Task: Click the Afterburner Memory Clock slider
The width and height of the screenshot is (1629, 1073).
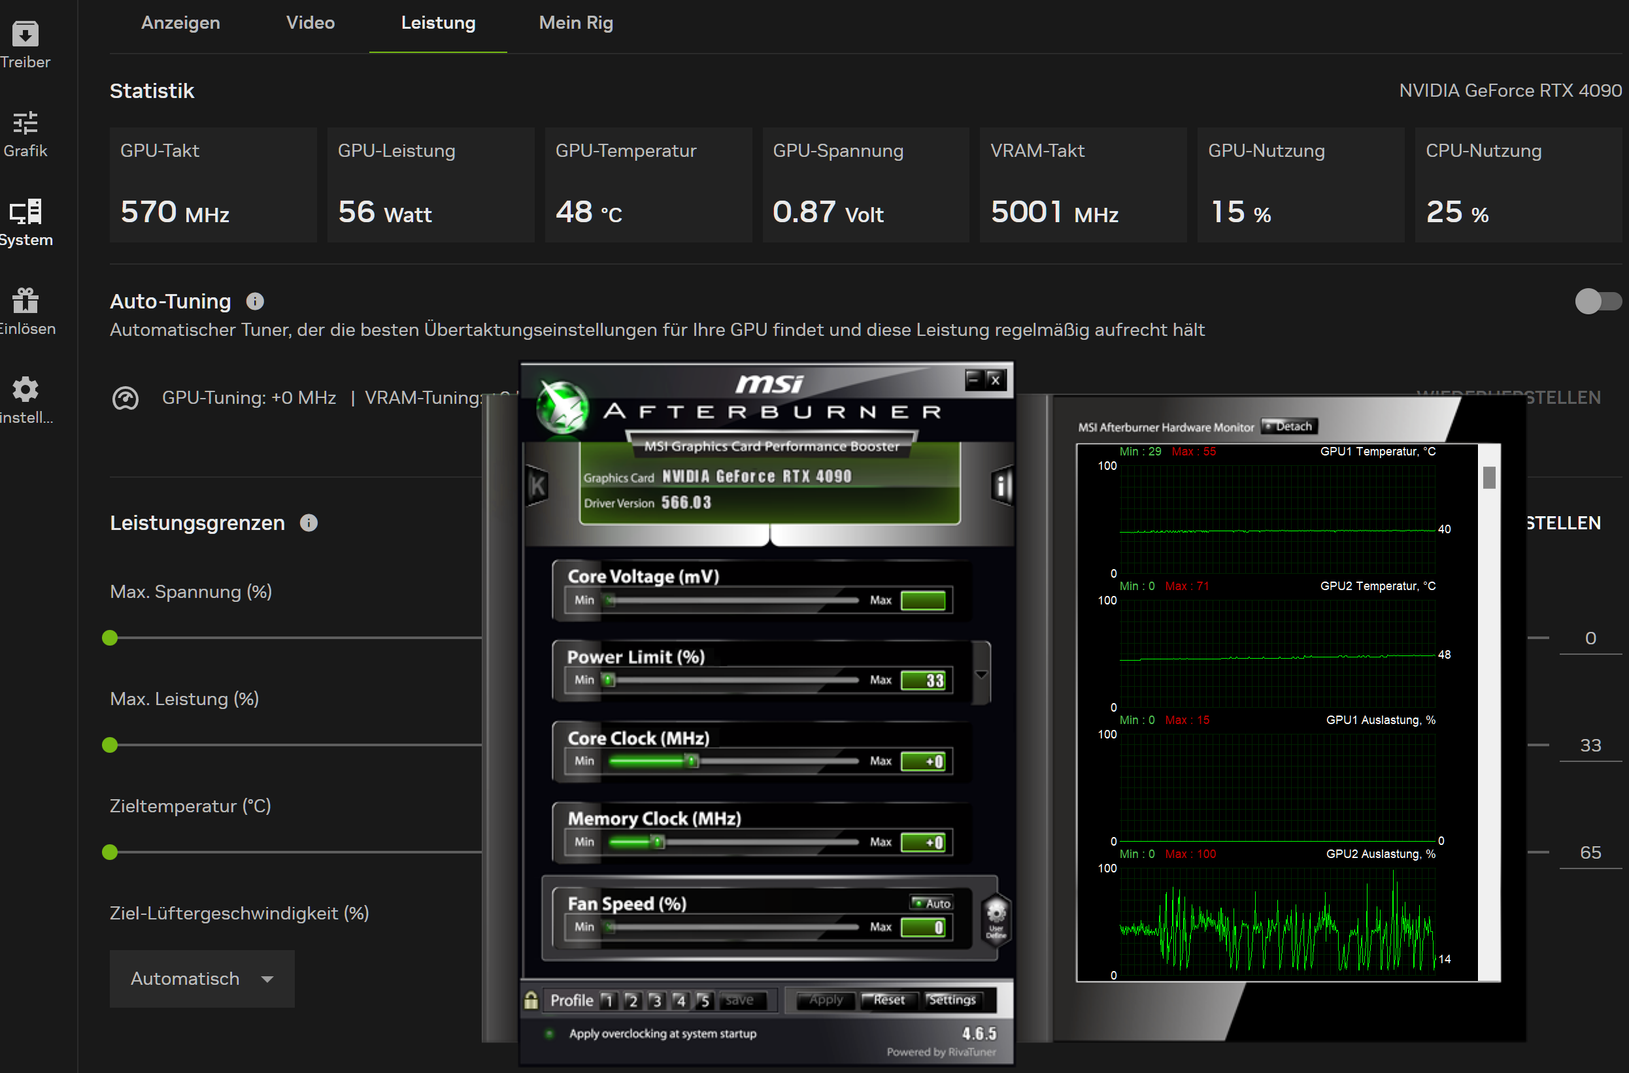Action: [732, 842]
